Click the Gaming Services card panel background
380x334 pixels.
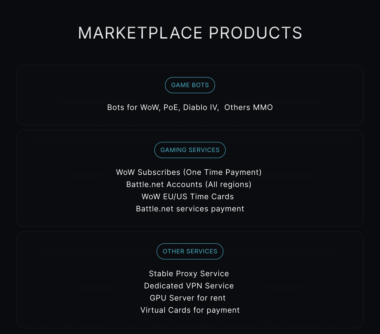click(63, 178)
